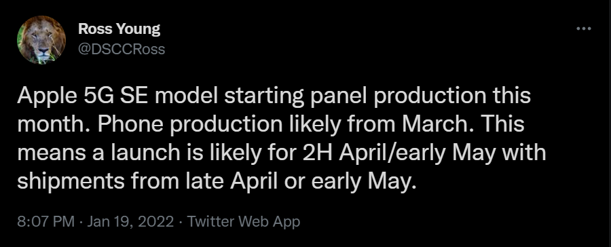Viewport: 611px width, 247px height.
Task: Click the word "model" in the tweet
Action: pyautogui.click(x=186, y=96)
